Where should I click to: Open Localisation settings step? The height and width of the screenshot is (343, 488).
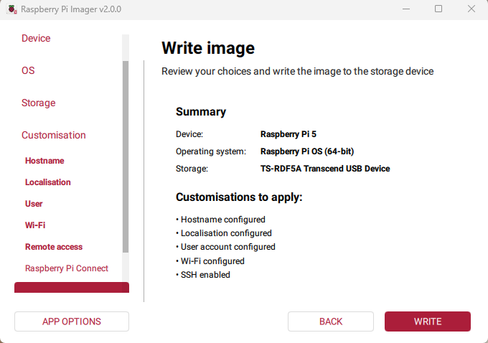[x=48, y=182]
